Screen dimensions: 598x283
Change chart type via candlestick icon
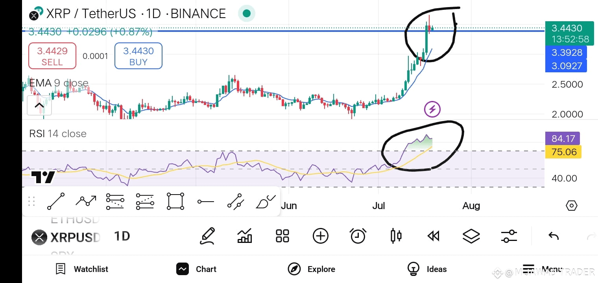pos(396,236)
